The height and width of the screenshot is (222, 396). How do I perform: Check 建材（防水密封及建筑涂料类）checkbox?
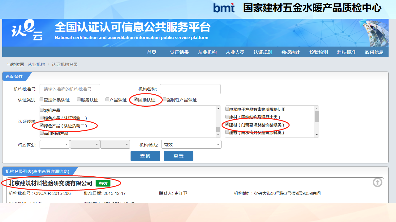[227, 132]
